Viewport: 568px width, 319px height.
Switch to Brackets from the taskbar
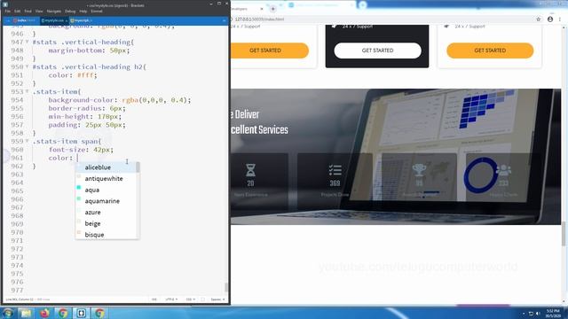point(81,313)
